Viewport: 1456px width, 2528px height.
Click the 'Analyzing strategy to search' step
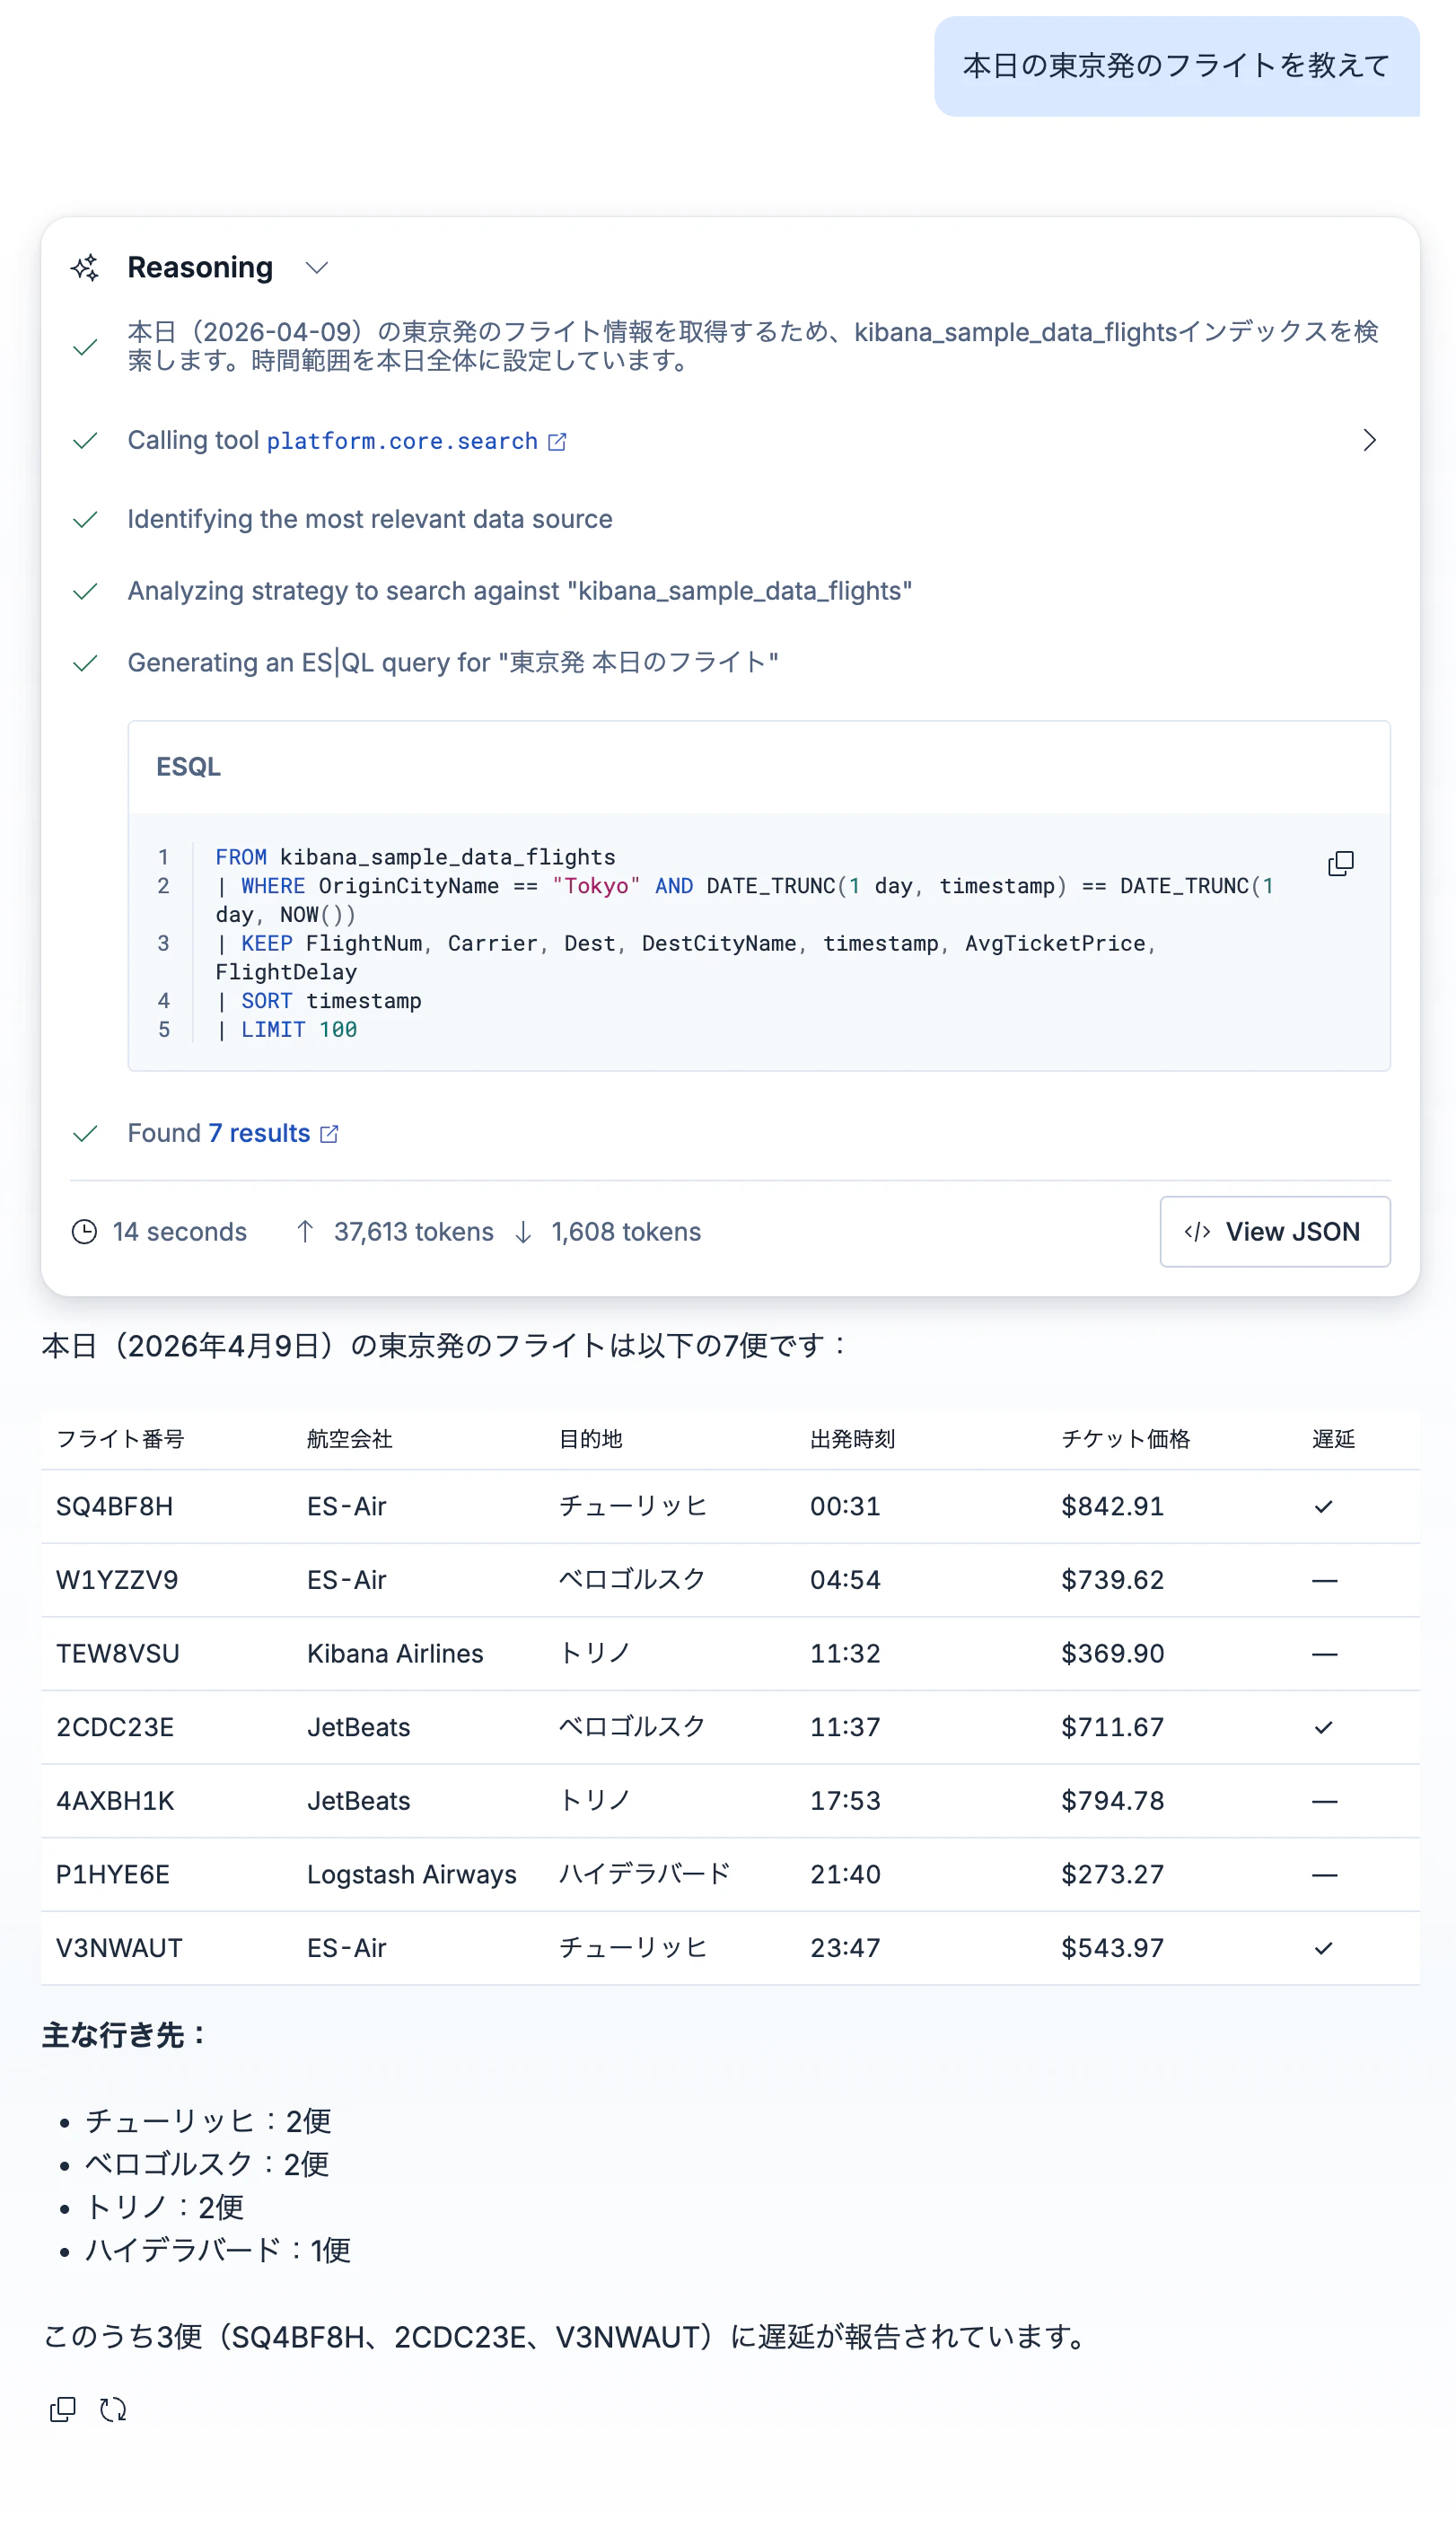520,591
